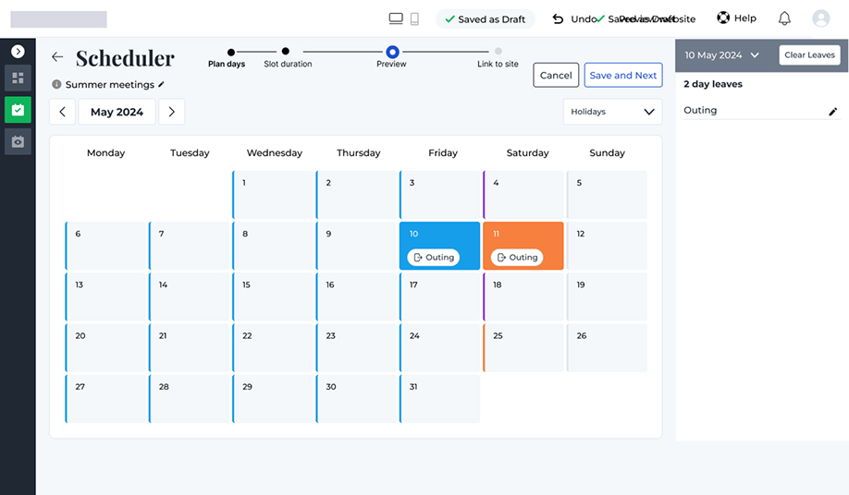Select the green calendar check sidebar icon
This screenshot has width=849, height=495.
click(x=18, y=110)
